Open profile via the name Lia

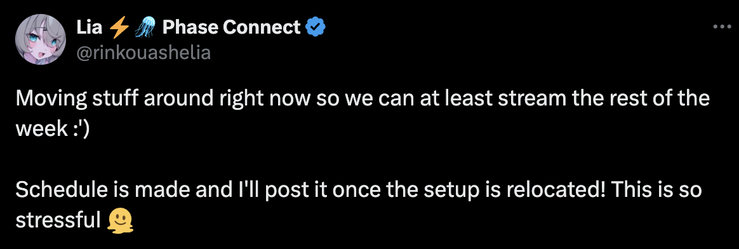[89, 29]
